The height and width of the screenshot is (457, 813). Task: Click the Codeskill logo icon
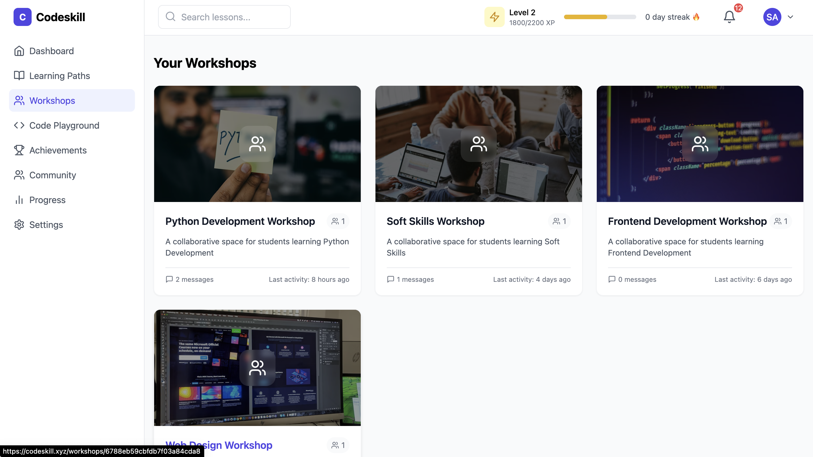pos(22,17)
